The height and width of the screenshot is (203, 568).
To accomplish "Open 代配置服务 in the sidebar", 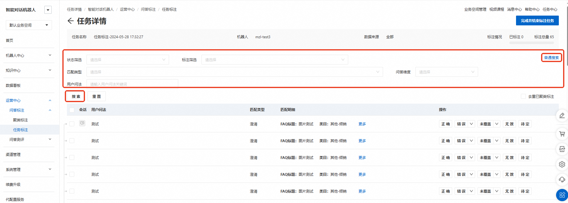I will tap(15, 199).
